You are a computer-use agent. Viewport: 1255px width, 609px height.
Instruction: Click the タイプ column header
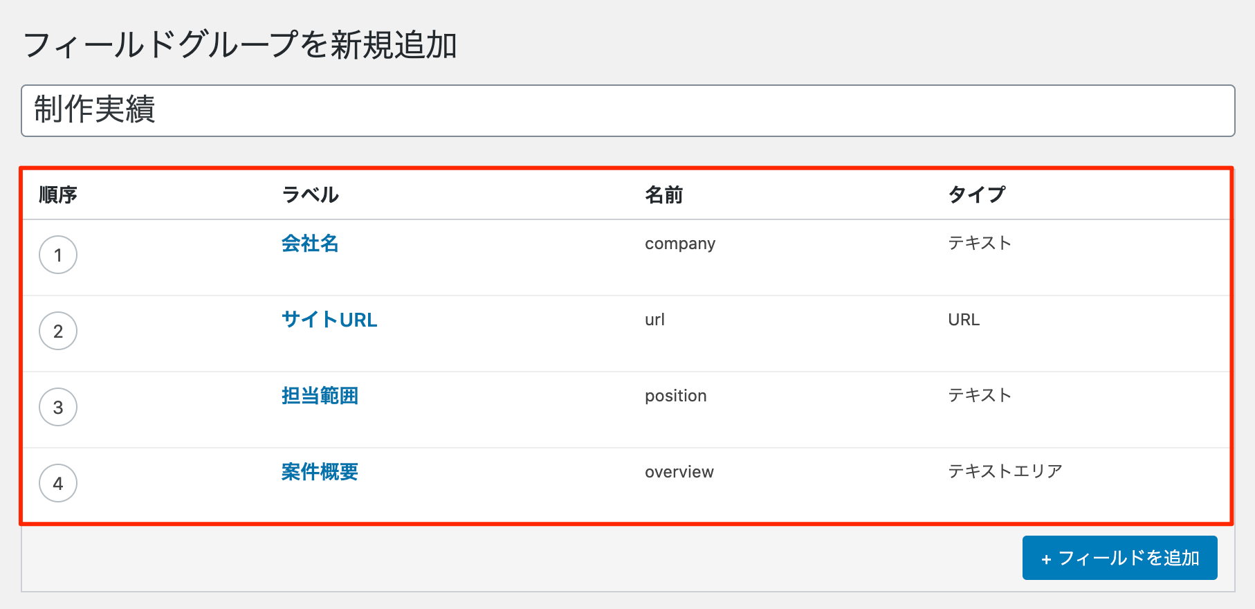pos(976,195)
